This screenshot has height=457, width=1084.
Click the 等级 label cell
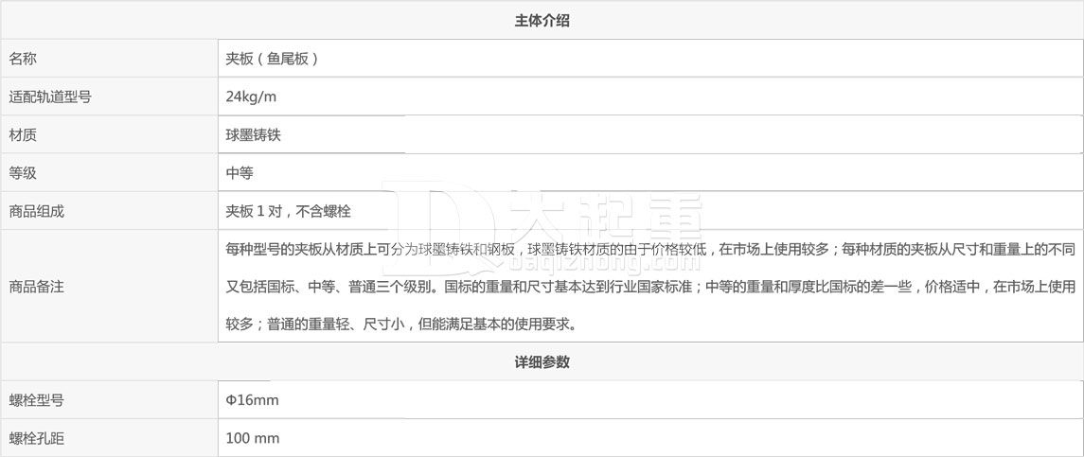pos(109,173)
